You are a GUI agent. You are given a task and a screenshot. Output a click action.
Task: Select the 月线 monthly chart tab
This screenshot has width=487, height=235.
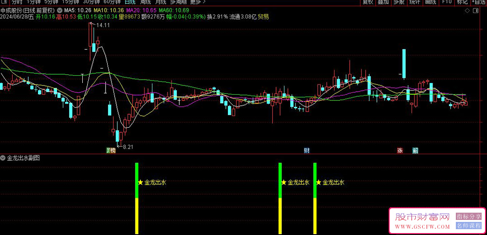pos(161,2)
